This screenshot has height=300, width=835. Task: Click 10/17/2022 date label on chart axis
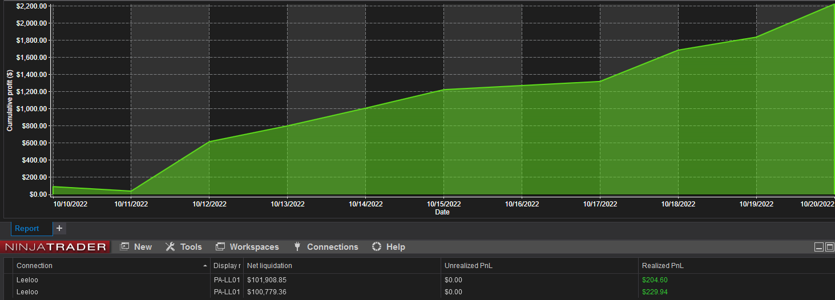[x=600, y=204]
